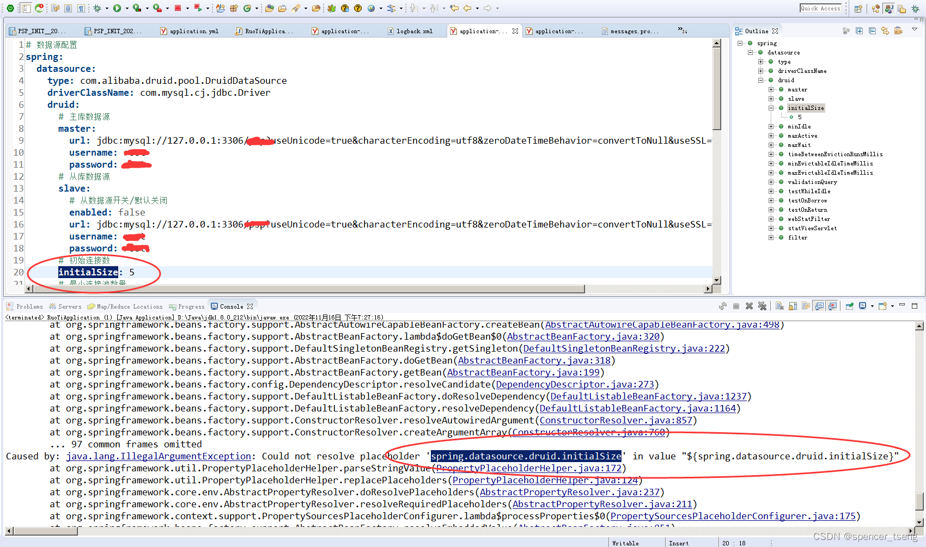Expand the validationQuery node in Outline

click(771, 182)
